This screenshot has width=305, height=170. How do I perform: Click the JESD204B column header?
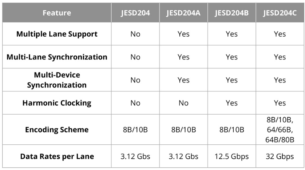[x=232, y=13]
